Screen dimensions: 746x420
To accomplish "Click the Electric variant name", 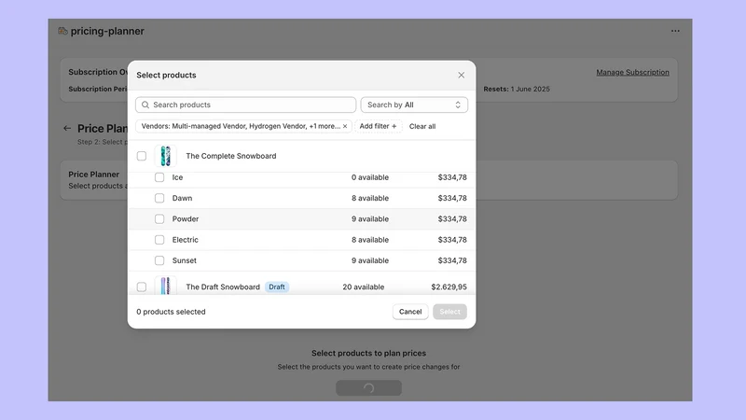I will click(185, 240).
